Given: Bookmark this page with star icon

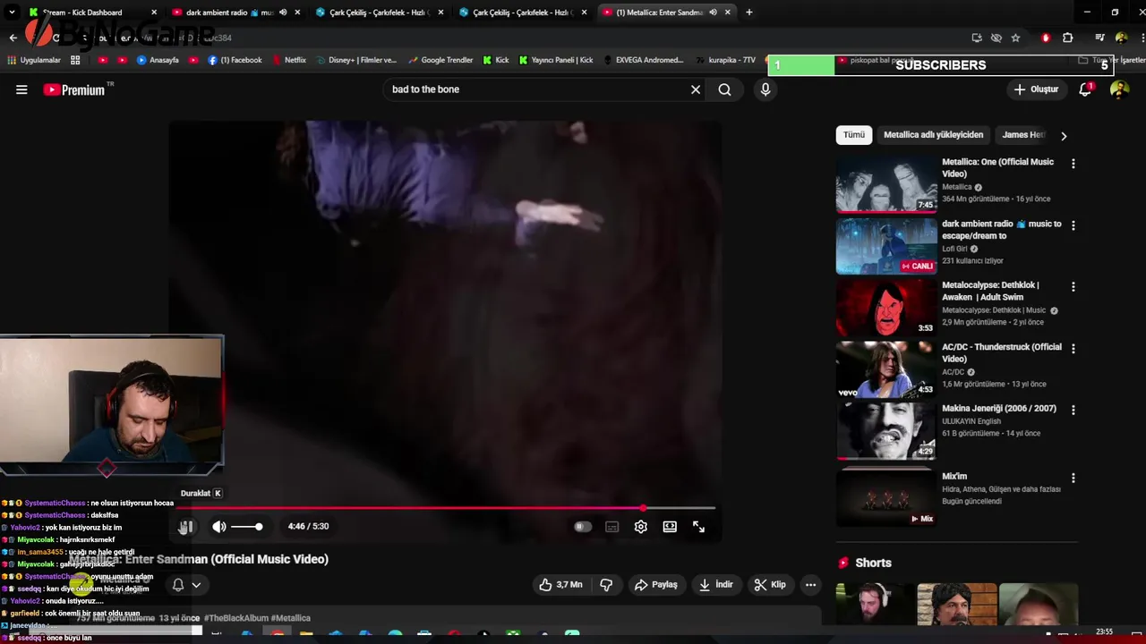Looking at the screenshot, I should 1015,38.
